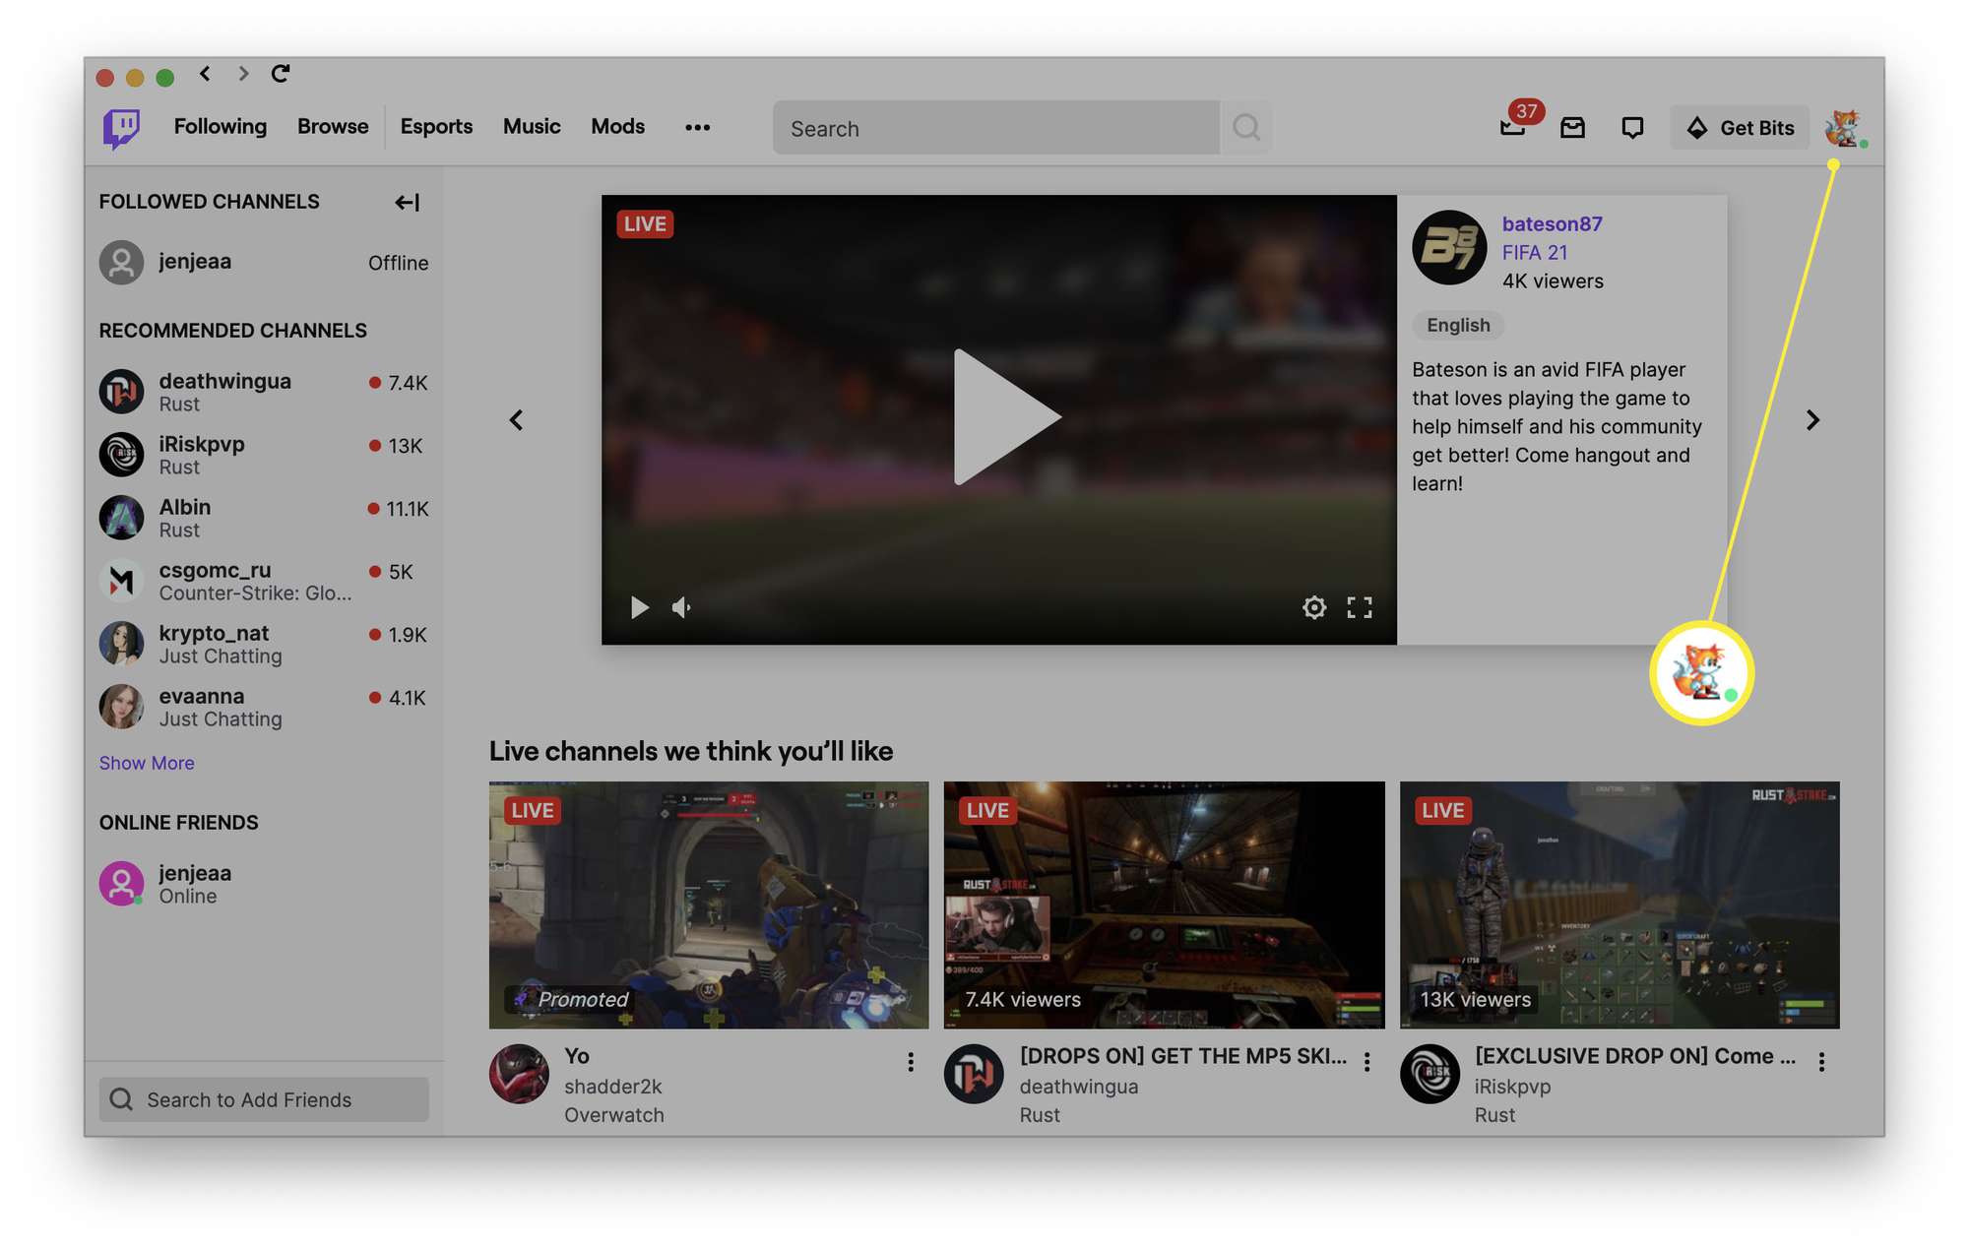
Task: Select the Following tab
Action: click(x=220, y=128)
